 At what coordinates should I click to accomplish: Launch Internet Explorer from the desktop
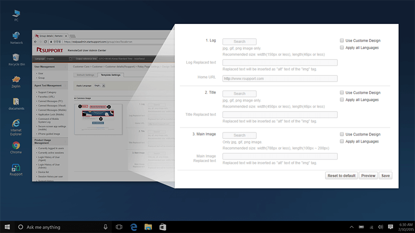16,127
